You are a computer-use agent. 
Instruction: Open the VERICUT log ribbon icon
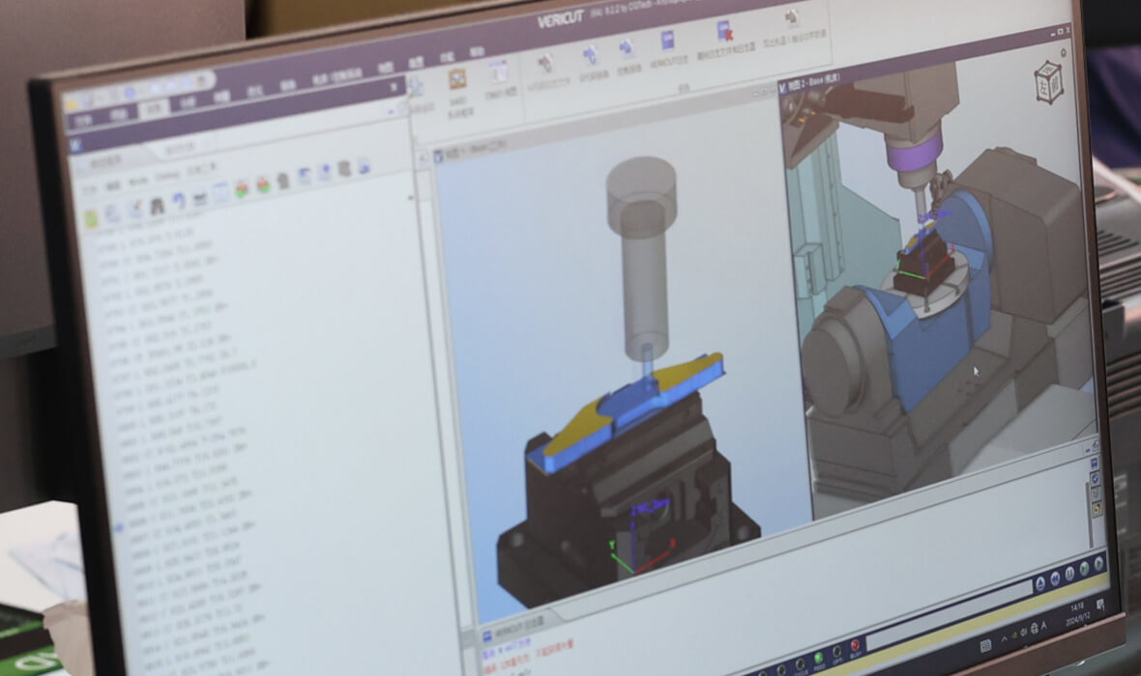click(667, 41)
